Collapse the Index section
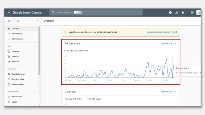Image resolution: width=205 pixels, height=115 pixels. coord(35,46)
